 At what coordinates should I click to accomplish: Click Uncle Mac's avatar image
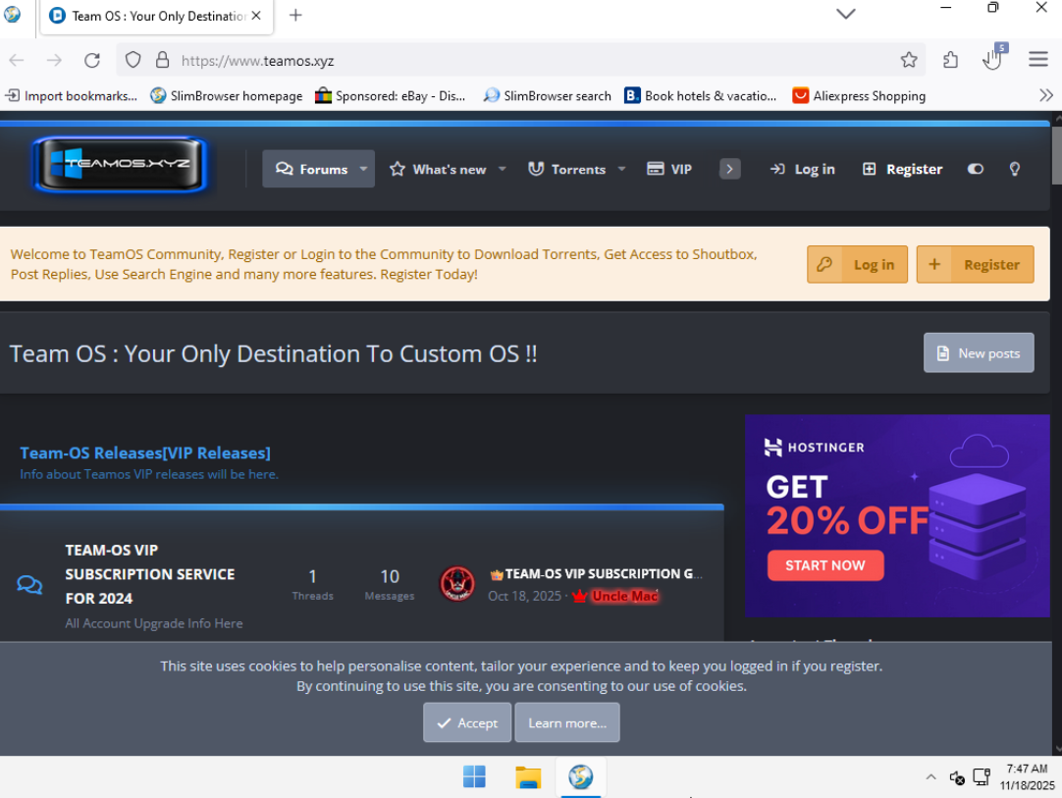[457, 584]
